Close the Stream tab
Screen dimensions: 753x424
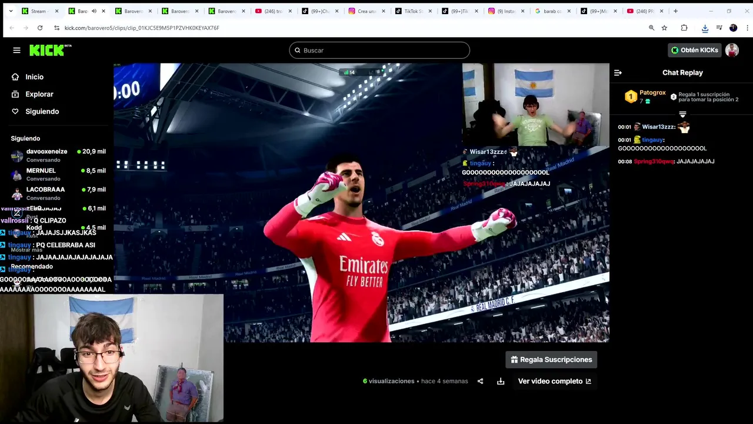57,11
